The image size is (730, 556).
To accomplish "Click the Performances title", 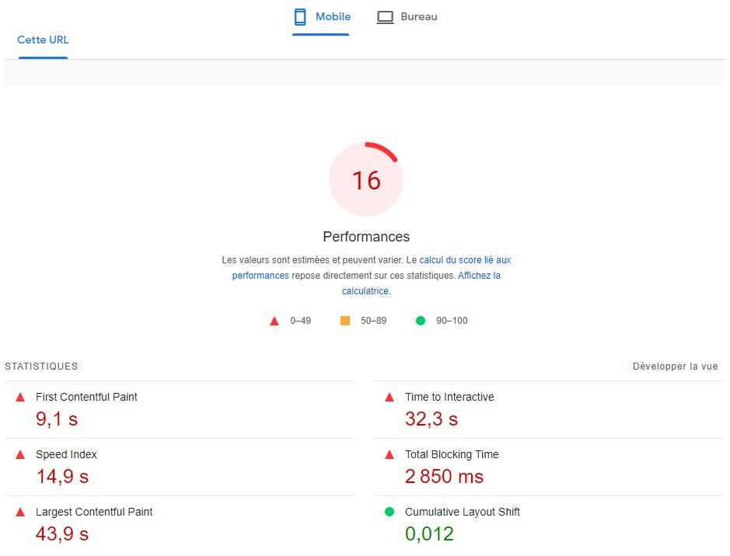I will 366,237.
